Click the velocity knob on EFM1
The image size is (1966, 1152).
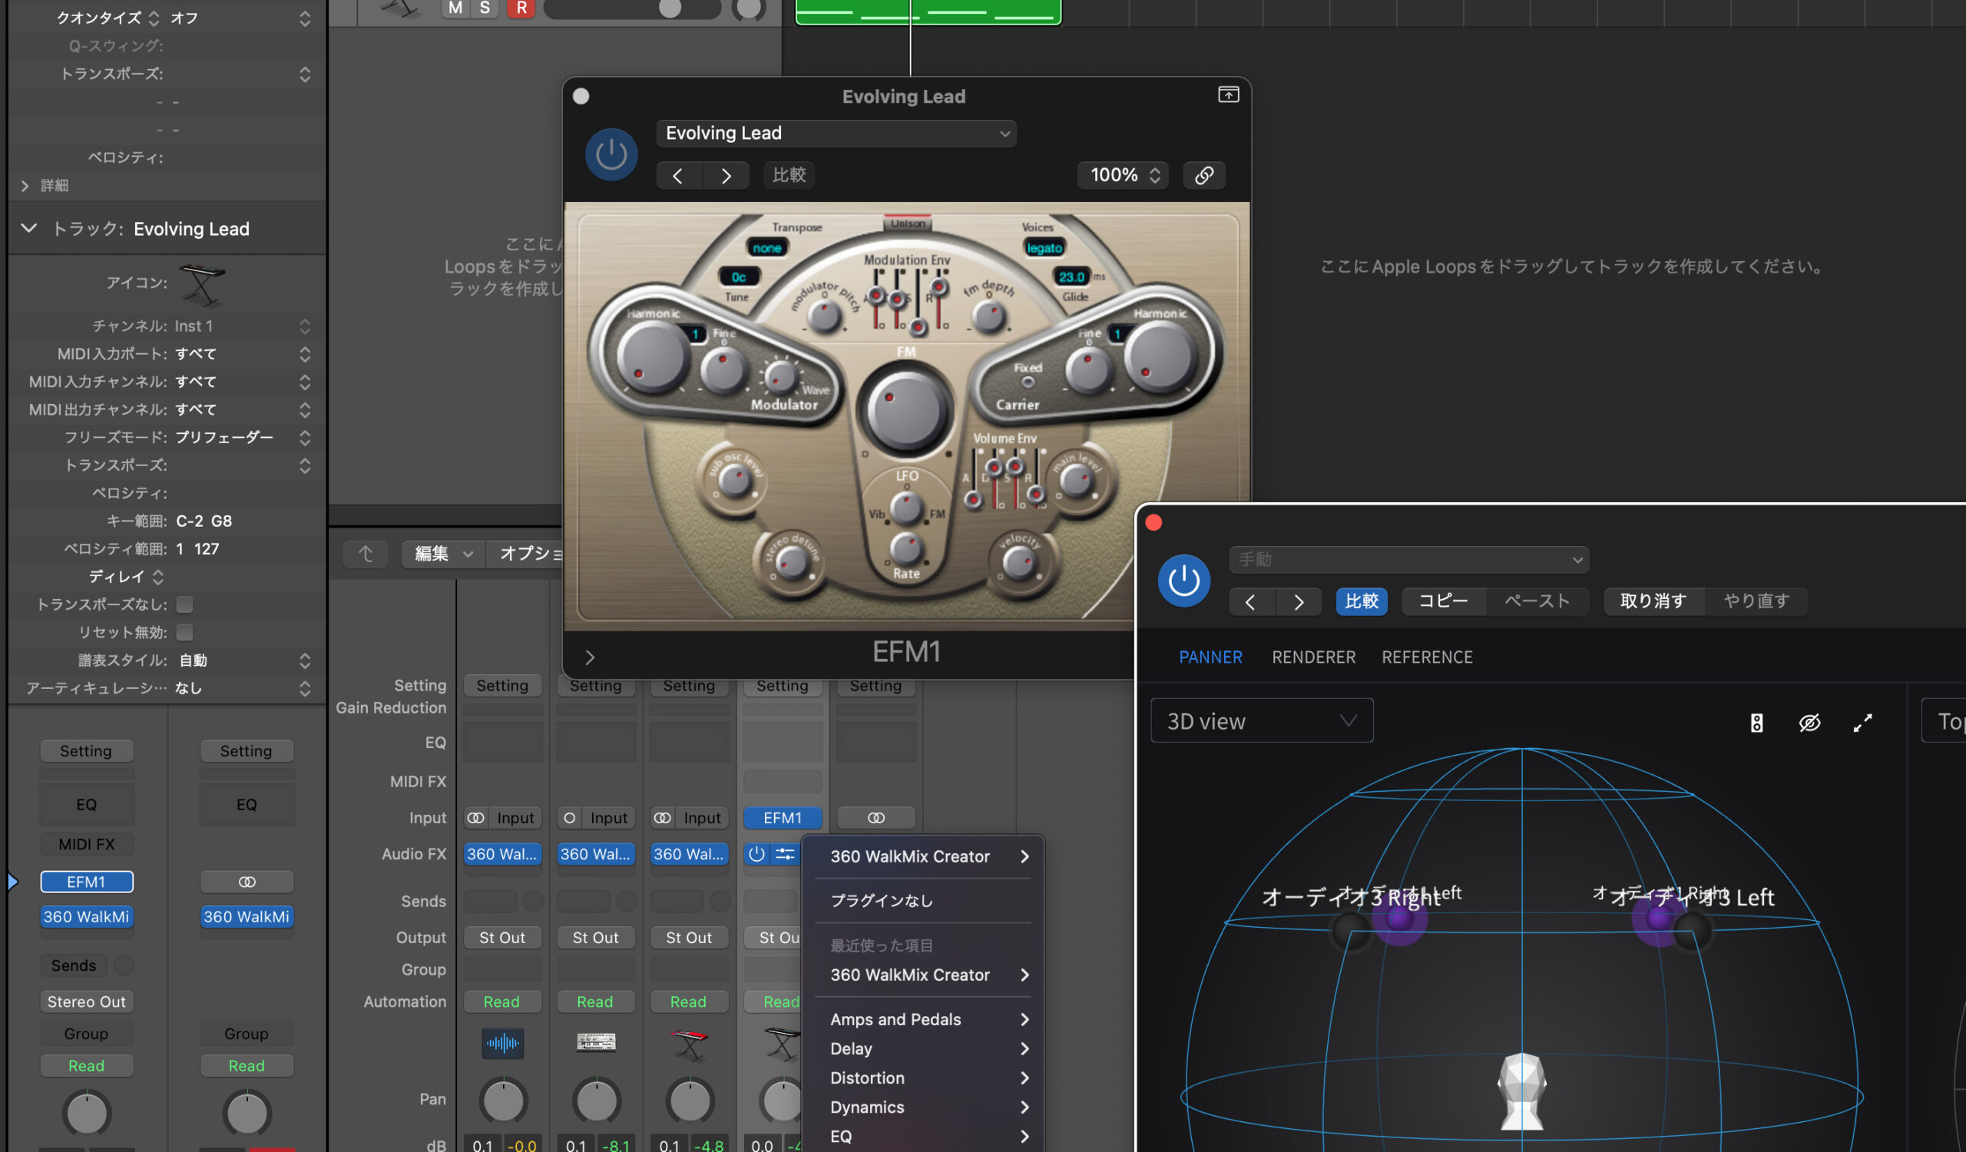pyautogui.click(x=1019, y=562)
